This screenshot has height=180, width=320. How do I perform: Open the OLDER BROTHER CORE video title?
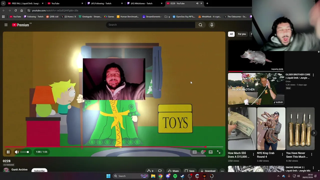pyautogui.click(x=298, y=76)
